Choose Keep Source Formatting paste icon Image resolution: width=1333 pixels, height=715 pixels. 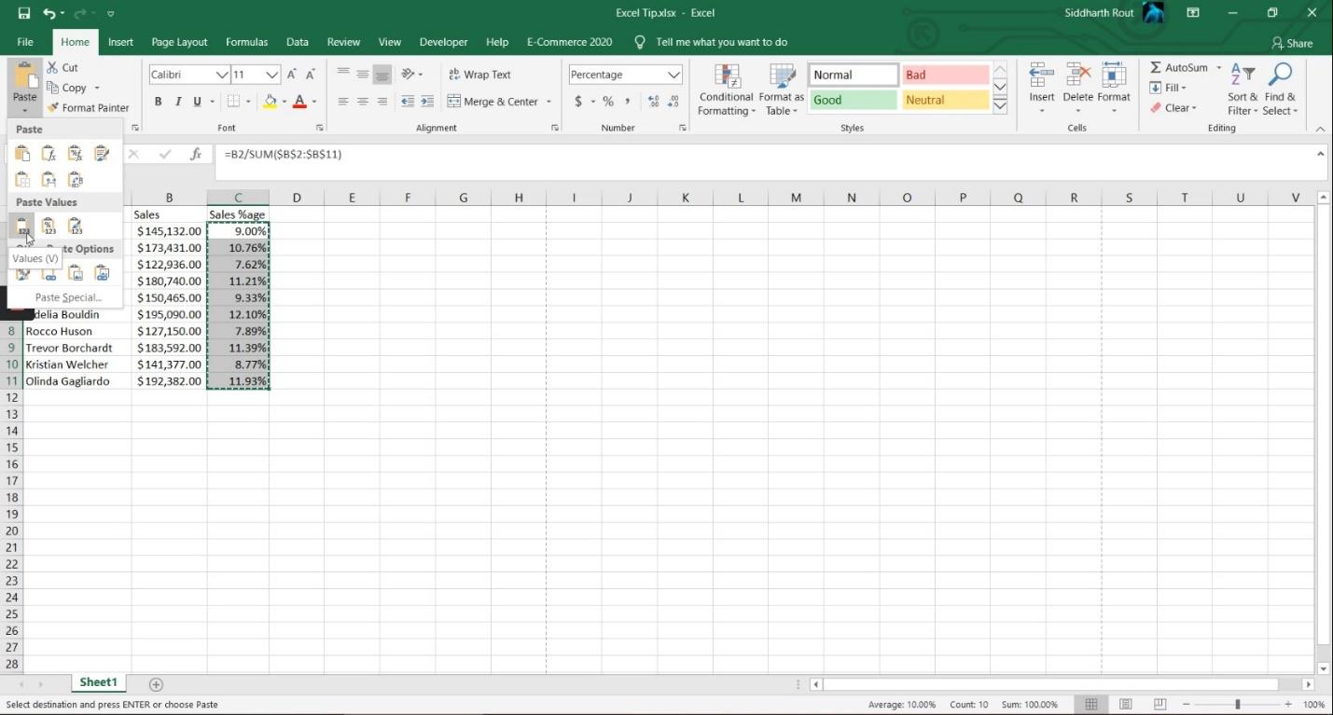[103, 154]
